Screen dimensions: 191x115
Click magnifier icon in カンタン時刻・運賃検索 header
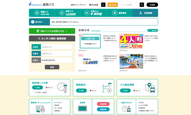pos(39,38)
